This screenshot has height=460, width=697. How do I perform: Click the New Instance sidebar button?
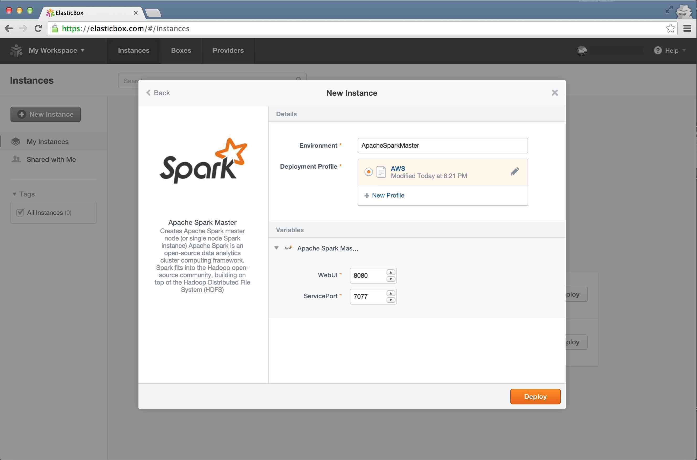(45, 114)
